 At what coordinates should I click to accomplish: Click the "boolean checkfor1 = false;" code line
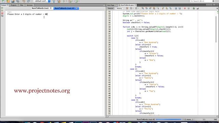tap(136, 23)
